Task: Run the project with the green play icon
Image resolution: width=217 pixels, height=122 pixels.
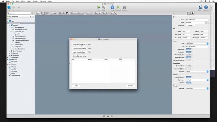Action: [99, 7]
